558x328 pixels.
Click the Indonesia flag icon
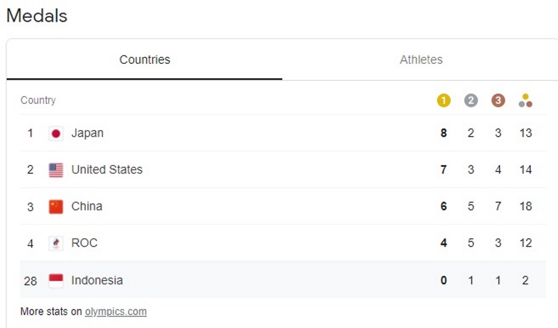[56, 281]
